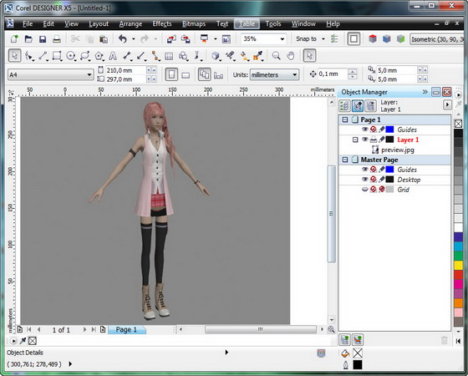Select the Zoom magnifier tool
This screenshot has height=376, width=468.
coord(276,55)
